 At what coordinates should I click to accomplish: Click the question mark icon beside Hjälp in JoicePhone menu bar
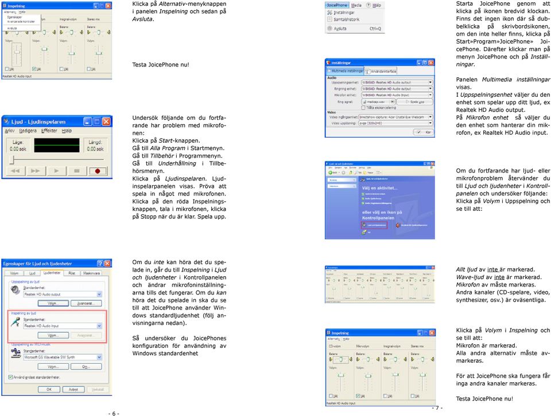tap(368, 5)
